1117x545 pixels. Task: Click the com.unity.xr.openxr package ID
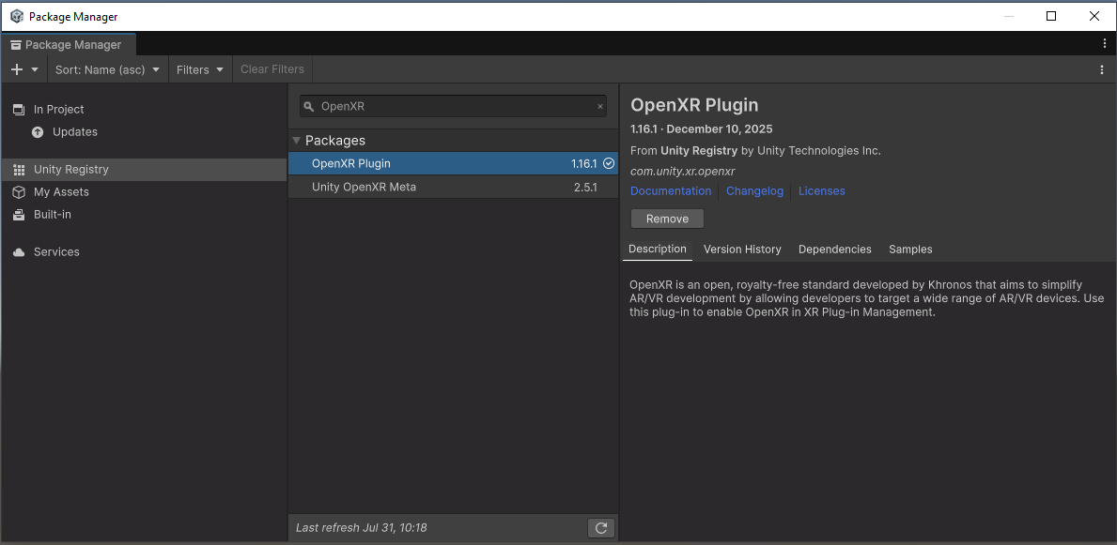[682, 172]
